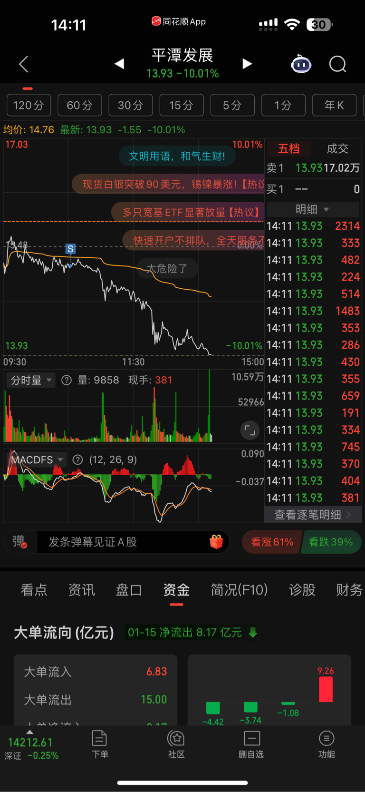Switch to 五档 order book tab
Screen dimensions: 365x792
click(288, 149)
